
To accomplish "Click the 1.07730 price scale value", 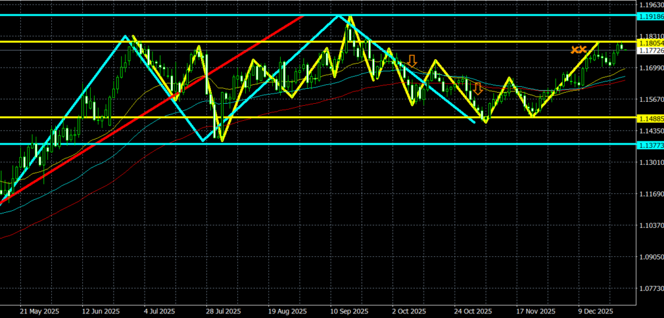I will point(650,289).
